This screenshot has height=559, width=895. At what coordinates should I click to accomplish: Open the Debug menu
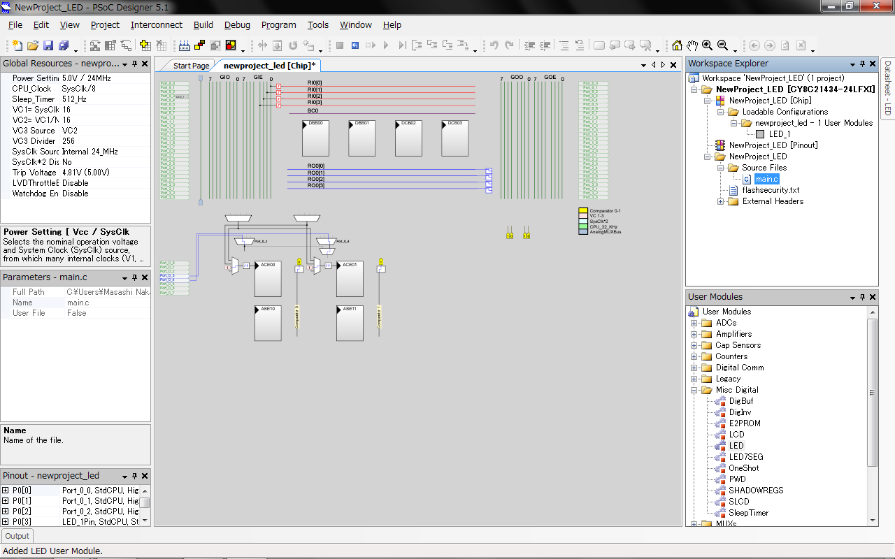pyautogui.click(x=237, y=24)
